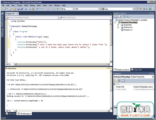The height and width of the screenshot is (120, 156).
Task: Open the 'sta' find combo box dropdown
Action: click(132, 9)
